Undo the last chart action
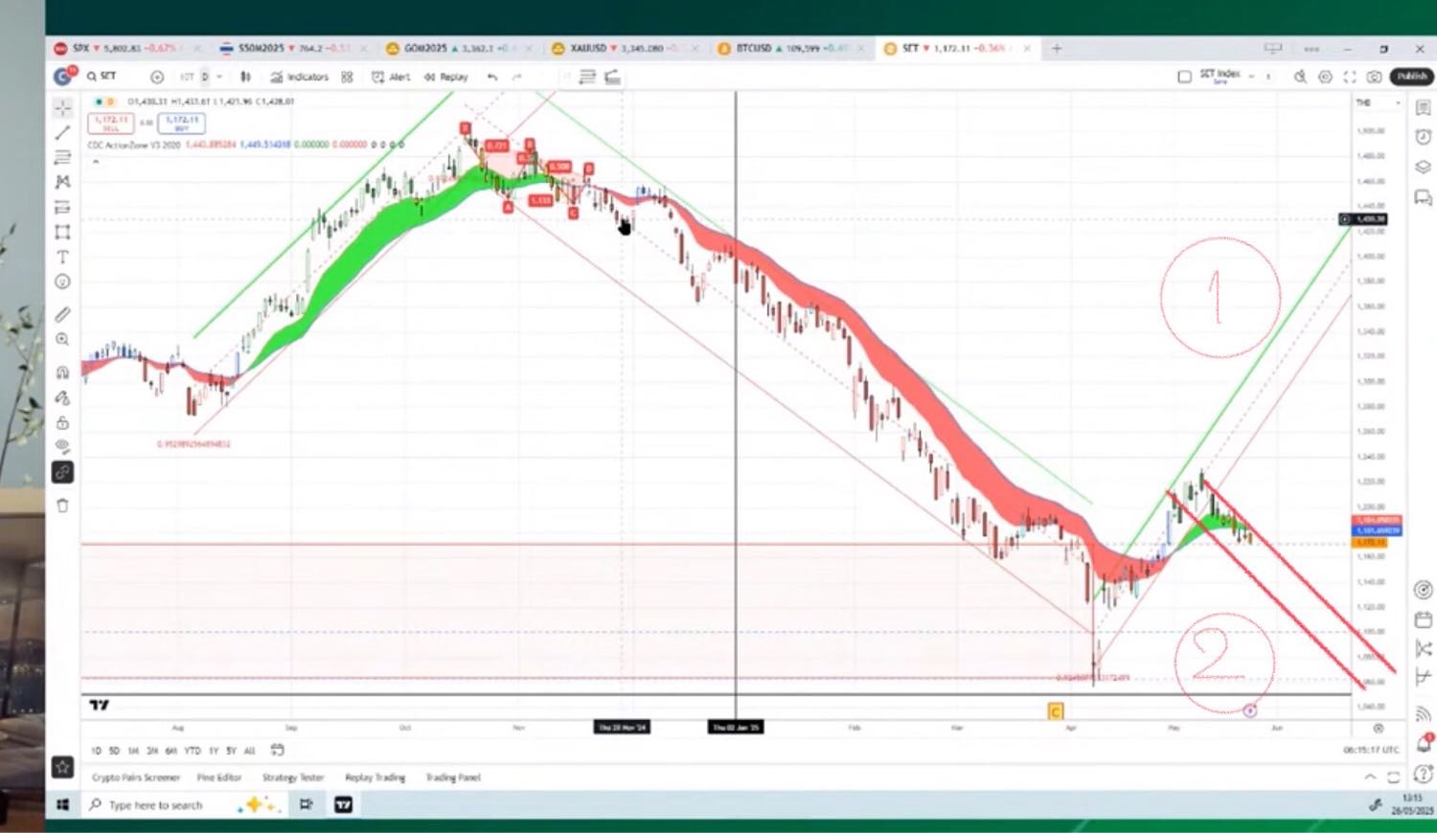Image resolution: width=1437 pixels, height=833 pixels. point(492,77)
